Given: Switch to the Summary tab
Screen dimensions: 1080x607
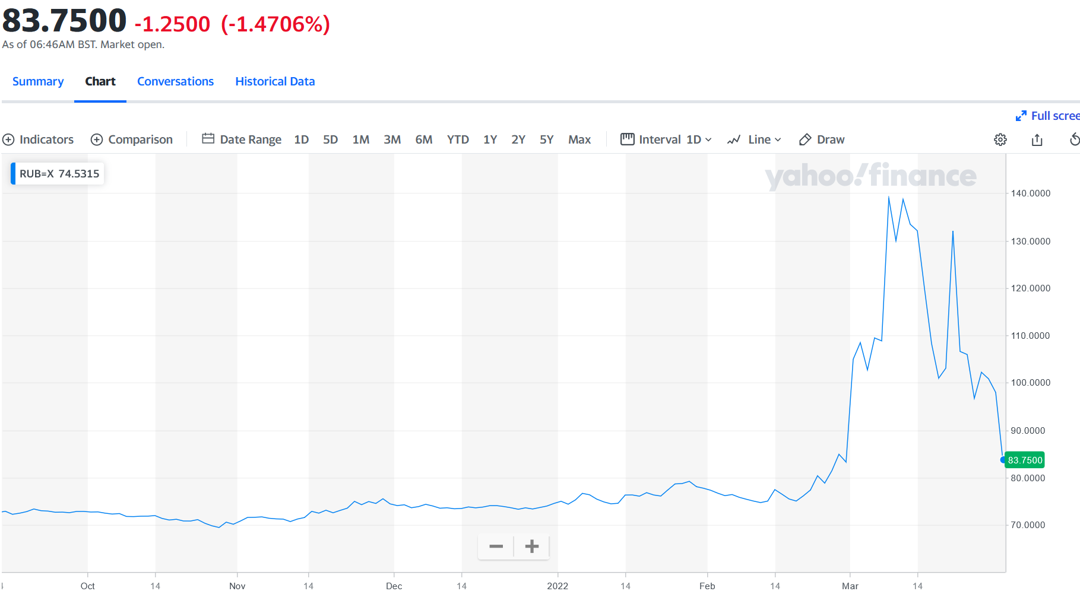Looking at the screenshot, I should coord(38,81).
